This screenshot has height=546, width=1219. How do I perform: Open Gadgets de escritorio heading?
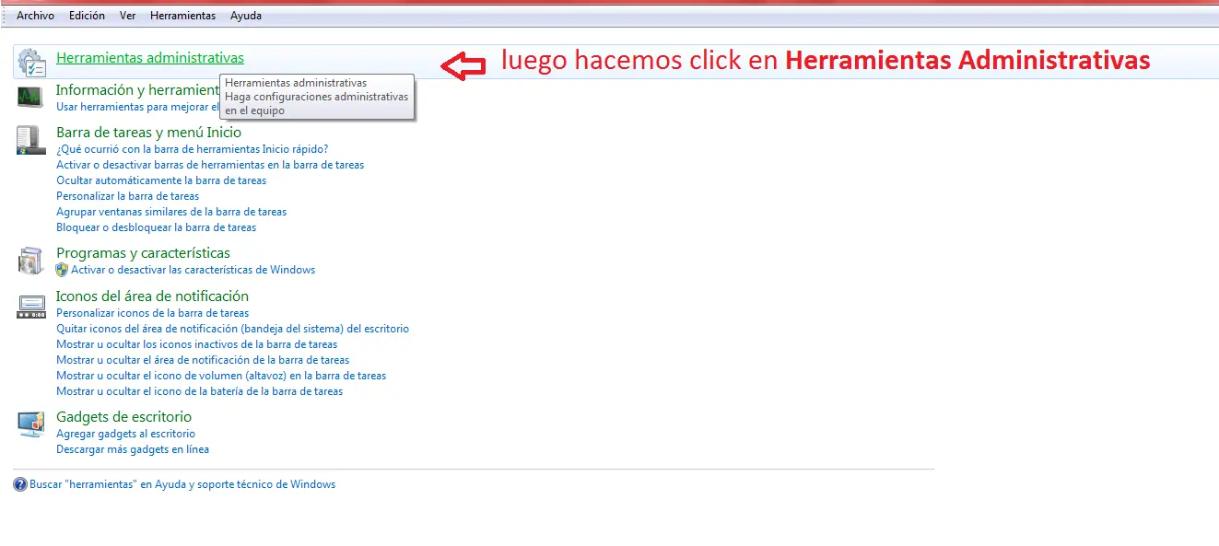124,416
